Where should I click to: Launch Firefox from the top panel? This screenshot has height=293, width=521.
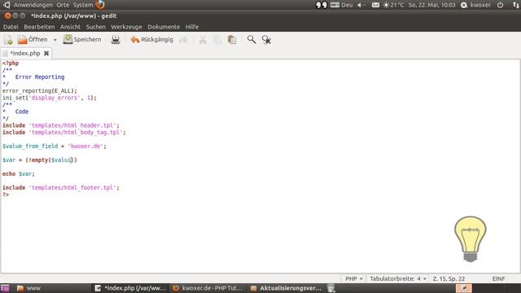(100, 5)
